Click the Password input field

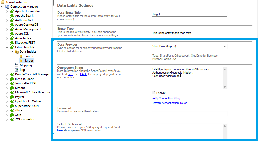coord(189,114)
